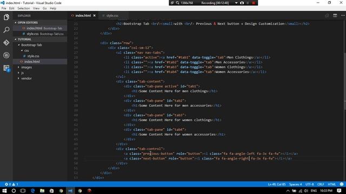Click the split editor icon
The image size is (346, 194).
[x=335, y=16]
